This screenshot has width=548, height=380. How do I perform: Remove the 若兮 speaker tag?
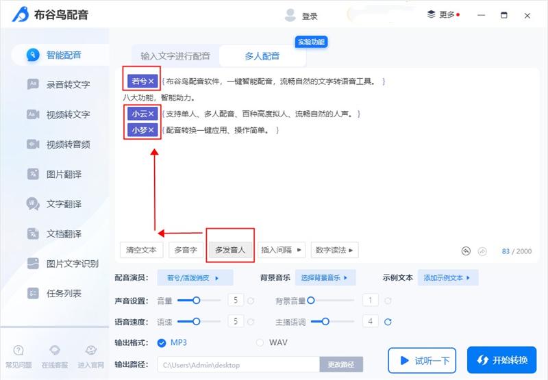click(x=151, y=81)
